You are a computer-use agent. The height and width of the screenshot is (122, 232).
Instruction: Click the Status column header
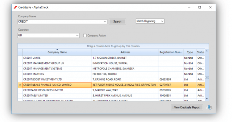click(201, 52)
